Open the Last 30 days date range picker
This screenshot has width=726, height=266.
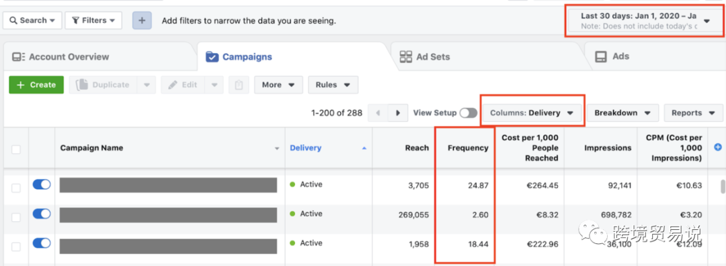tap(645, 21)
